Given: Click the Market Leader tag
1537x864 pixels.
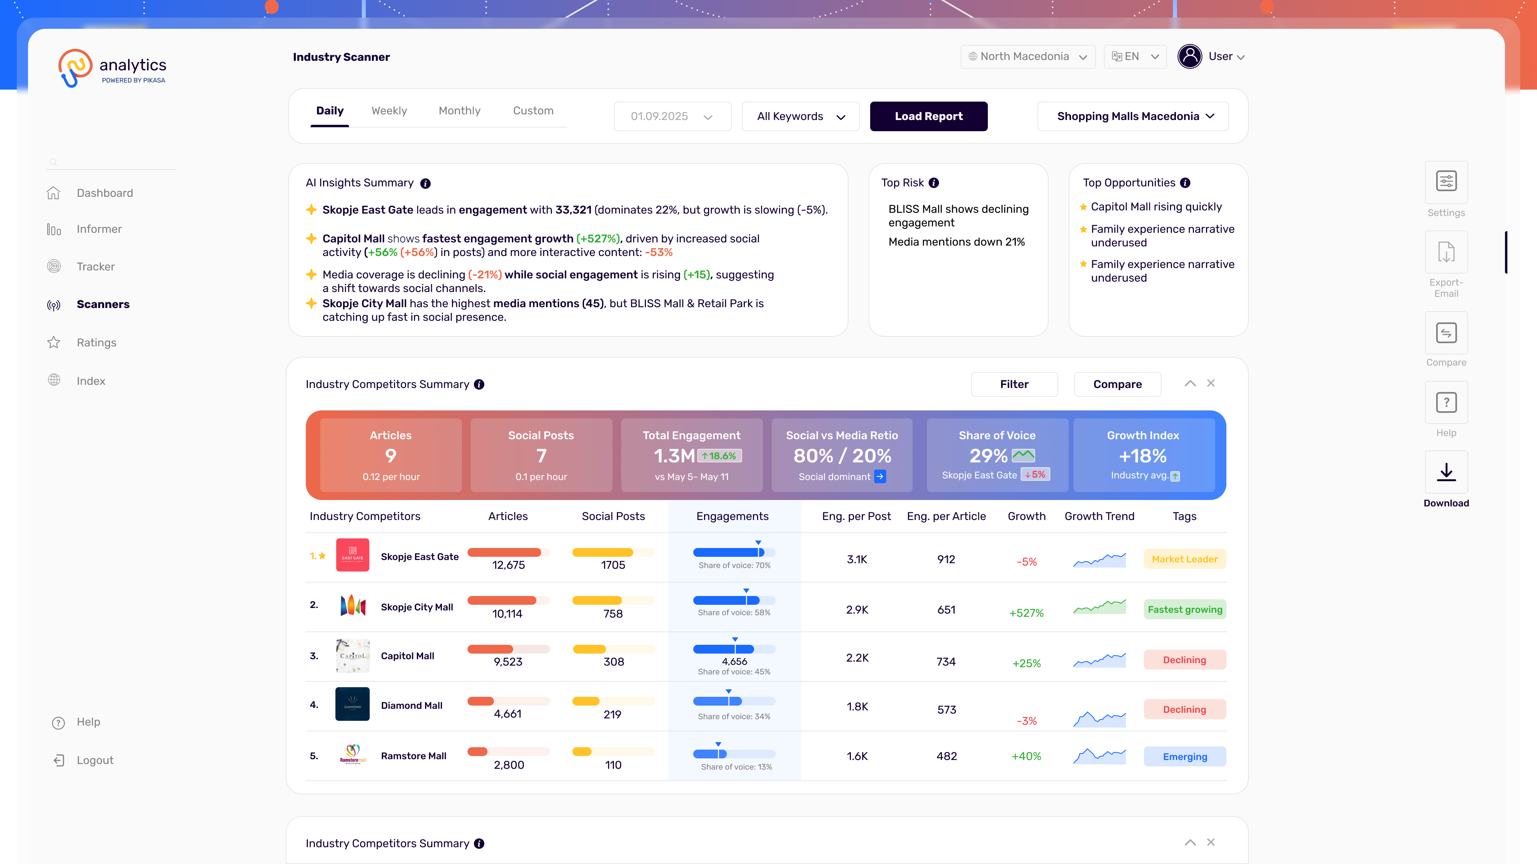Looking at the screenshot, I should [x=1184, y=559].
